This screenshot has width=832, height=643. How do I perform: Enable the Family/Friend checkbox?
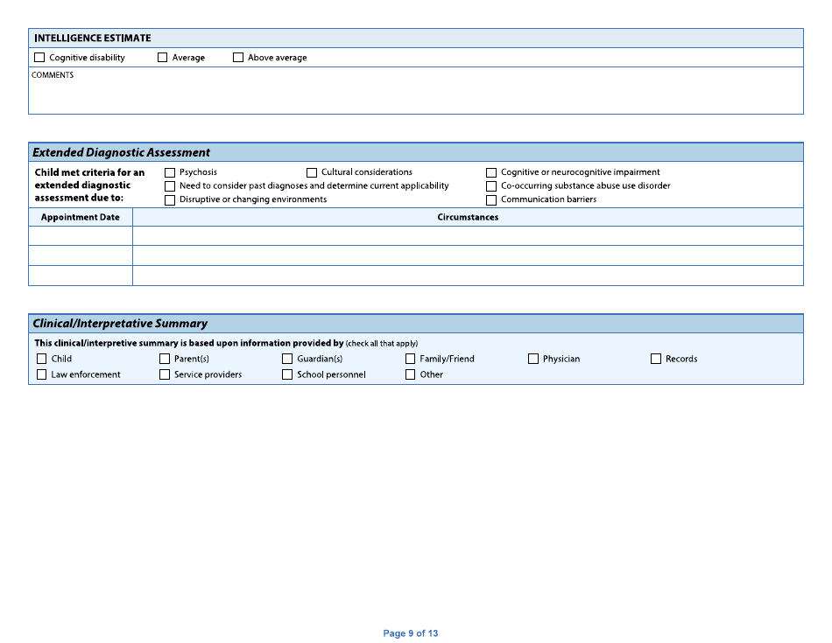click(411, 359)
